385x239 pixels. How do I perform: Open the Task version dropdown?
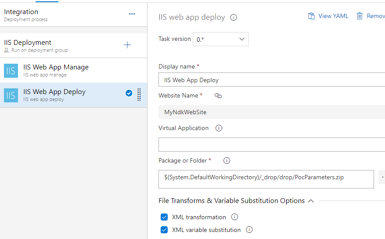point(221,39)
